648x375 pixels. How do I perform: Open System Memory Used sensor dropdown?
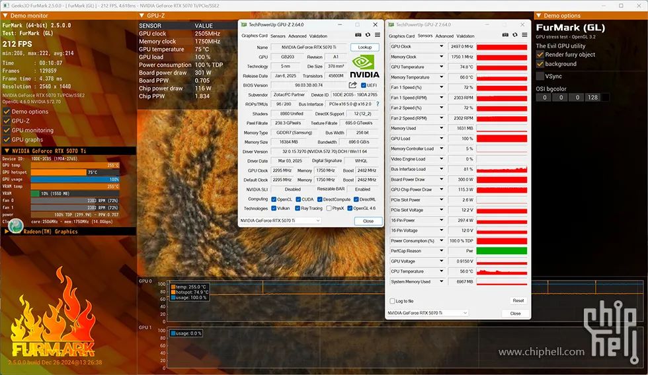[442, 282]
